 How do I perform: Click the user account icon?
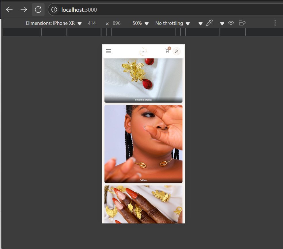pyautogui.click(x=177, y=51)
